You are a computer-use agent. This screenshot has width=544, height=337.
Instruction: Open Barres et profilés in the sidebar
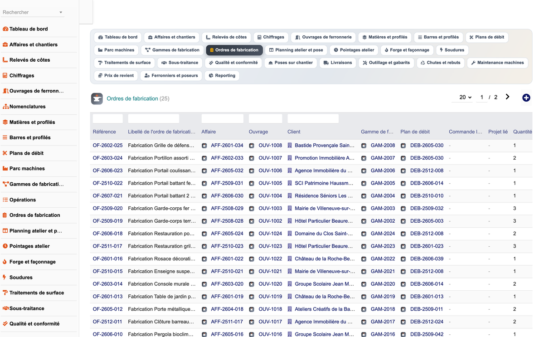click(x=30, y=138)
